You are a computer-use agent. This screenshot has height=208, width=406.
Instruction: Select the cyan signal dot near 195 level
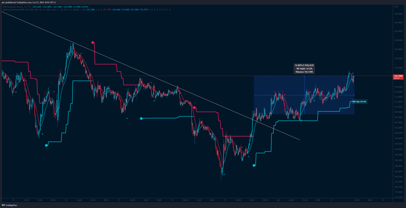pyautogui.click(x=46, y=145)
